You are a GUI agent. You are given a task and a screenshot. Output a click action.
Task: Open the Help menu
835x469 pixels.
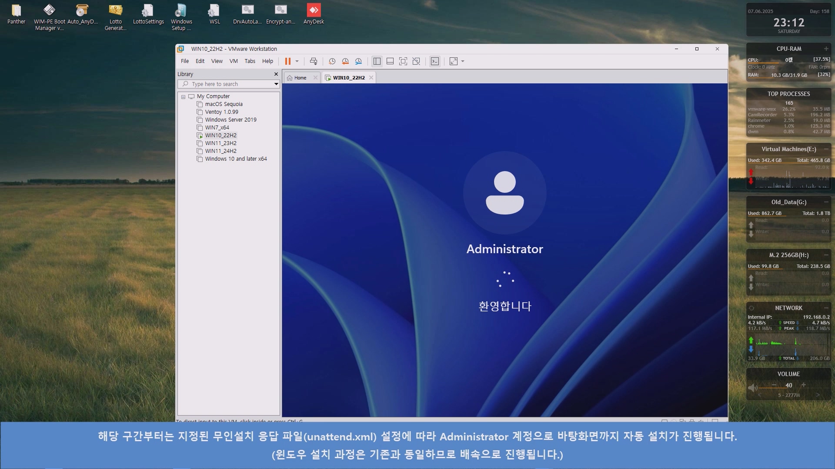(x=268, y=61)
